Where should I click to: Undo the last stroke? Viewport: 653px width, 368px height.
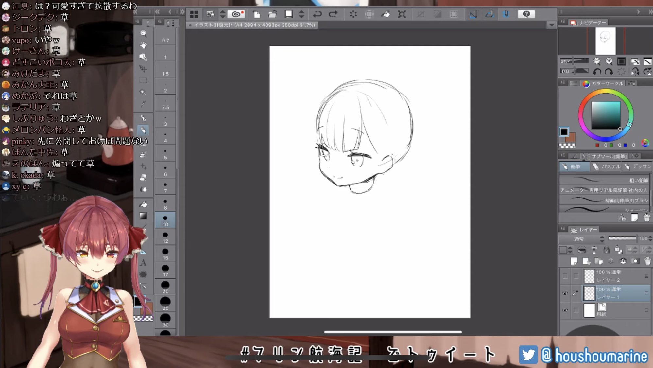pos(317,14)
